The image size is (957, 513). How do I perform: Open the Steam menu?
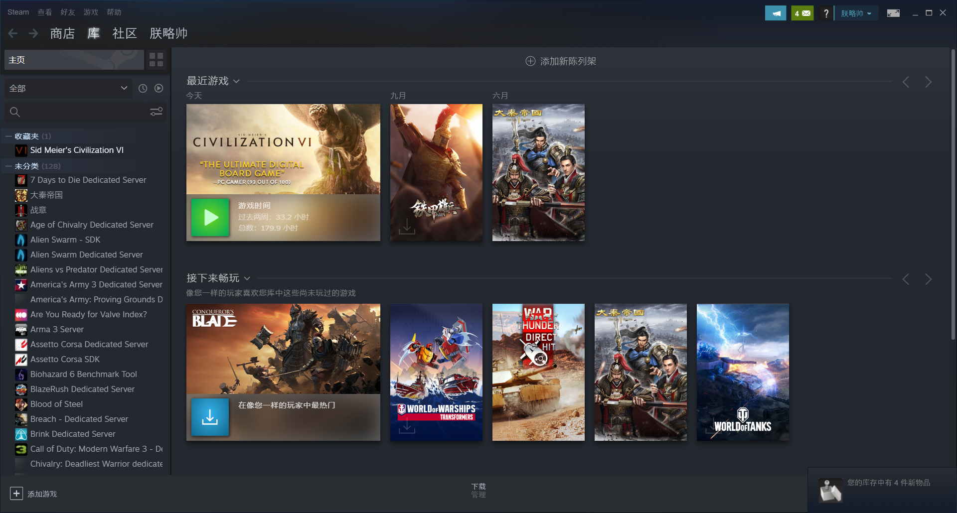tap(18, 12)
